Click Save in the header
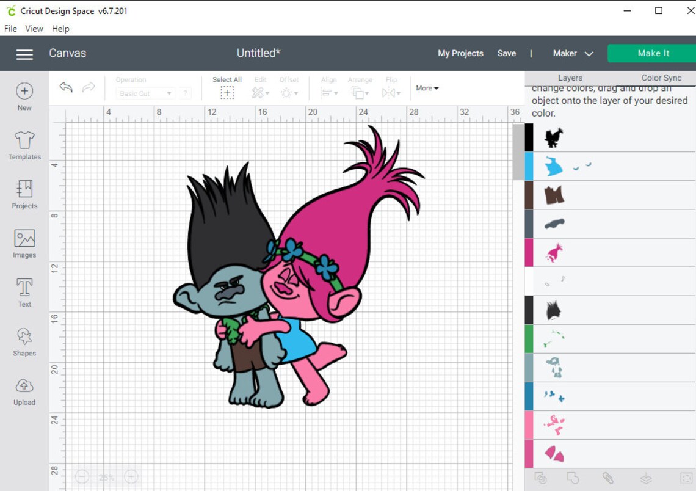 (x=507, y=53)
